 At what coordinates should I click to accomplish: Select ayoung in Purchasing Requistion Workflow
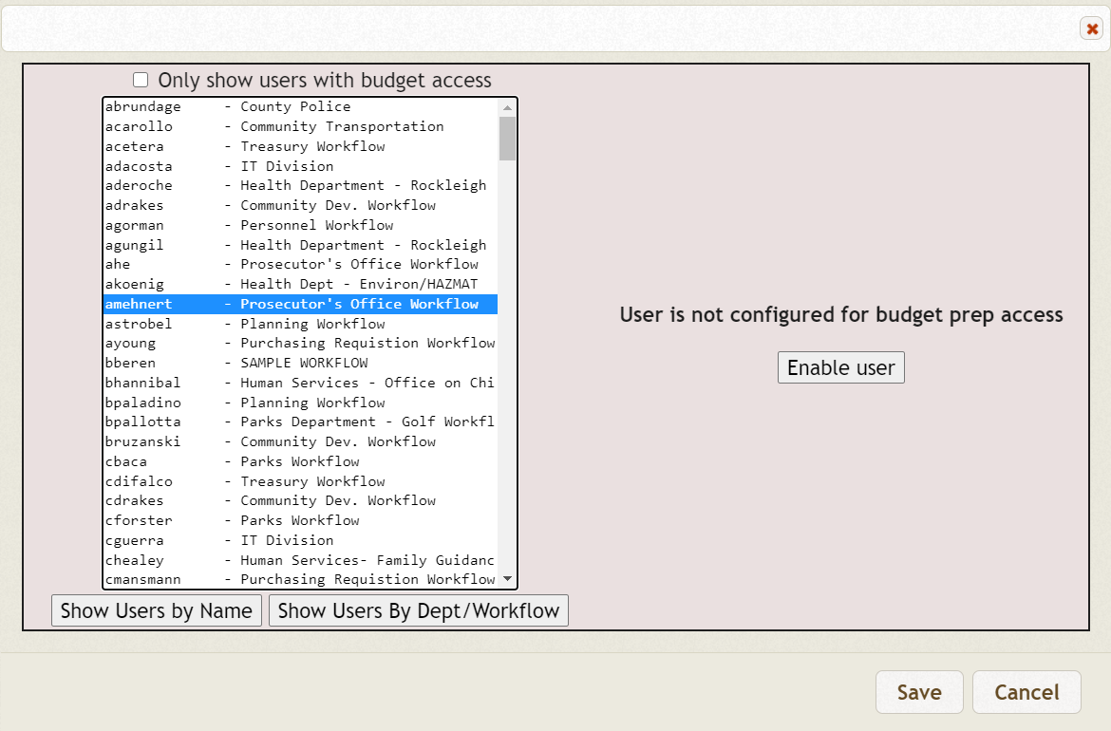point(237,343)
